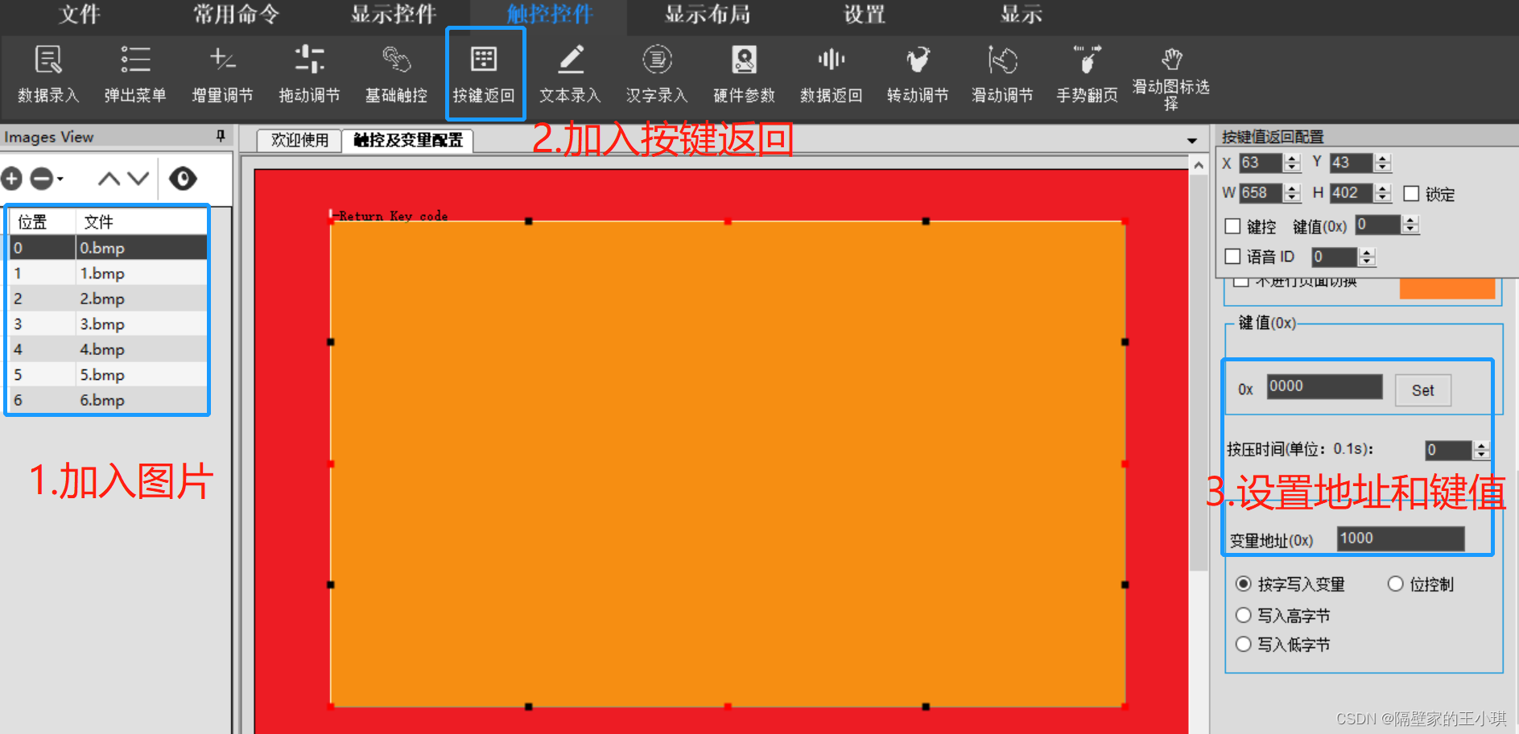Select the 6.bmp image row
Image resolution: width=1519 pixels, height=734 pixels.
point(108,400)
